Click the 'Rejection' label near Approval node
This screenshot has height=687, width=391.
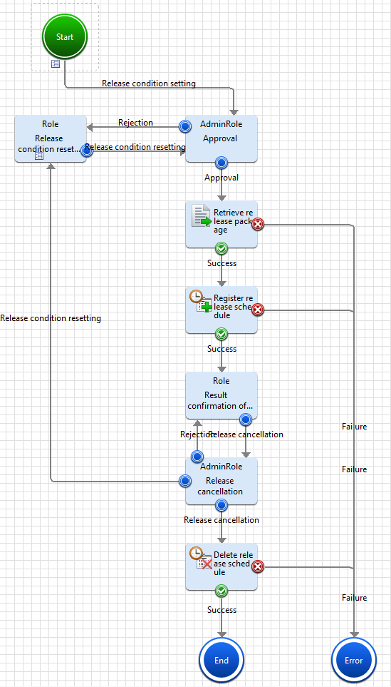tap(135, 123)
